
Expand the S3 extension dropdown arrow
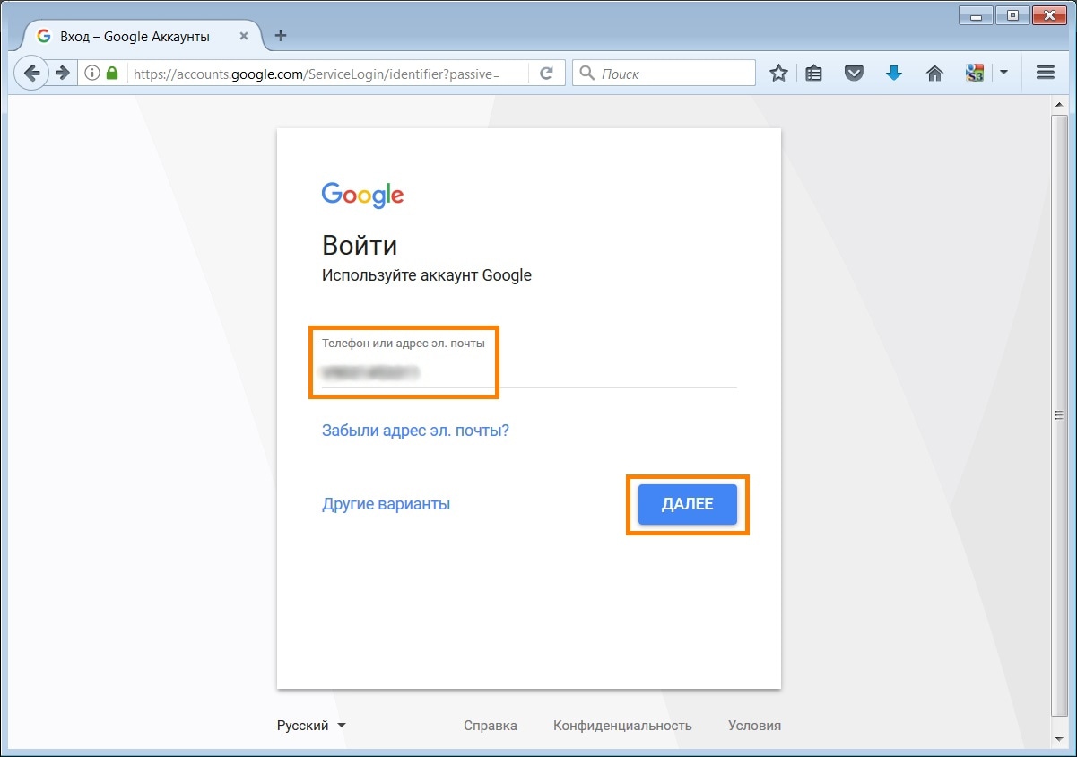[x=1003, y=74]
